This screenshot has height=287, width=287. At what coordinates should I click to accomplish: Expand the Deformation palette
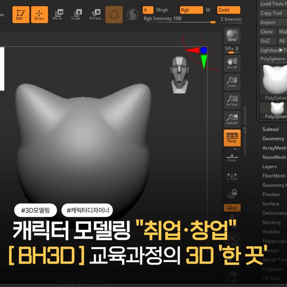[x=275, y=213]
